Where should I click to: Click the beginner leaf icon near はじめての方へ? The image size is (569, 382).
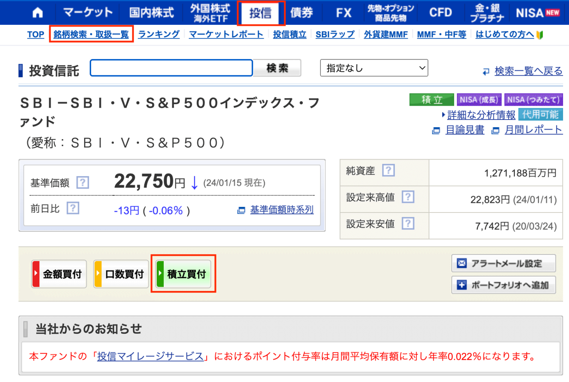(x=540, y=34)
